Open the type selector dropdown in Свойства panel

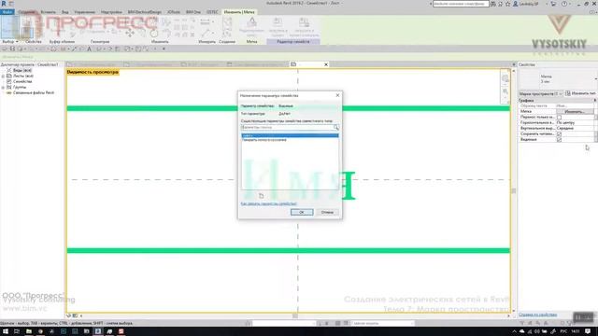point(595,79)
